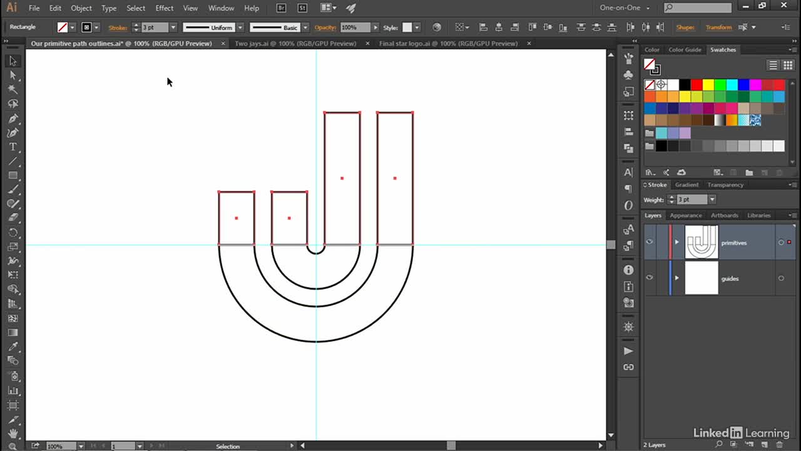This screenshot has width=801, height=451.
Task: Open the fill color dropdown arrow
Action: click(x=73, y=28)
